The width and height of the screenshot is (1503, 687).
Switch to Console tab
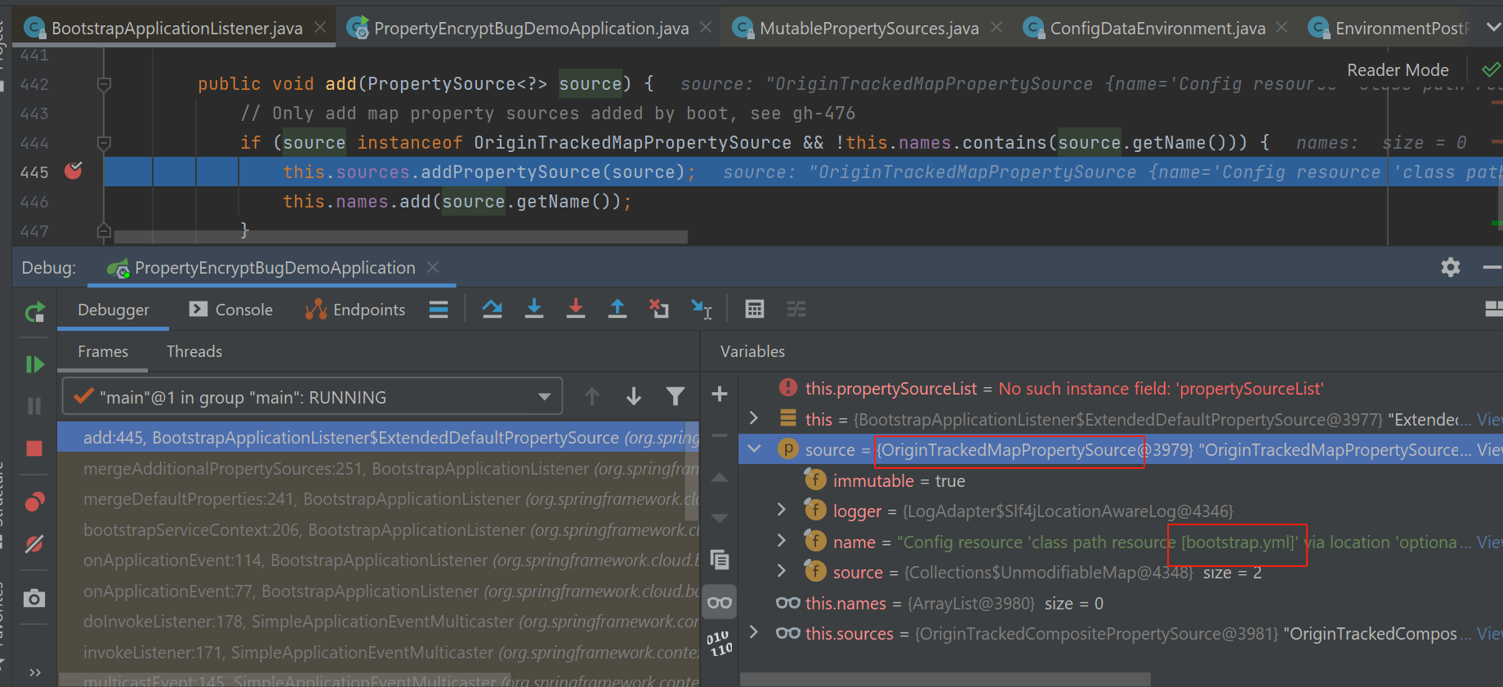coord(231,310)
